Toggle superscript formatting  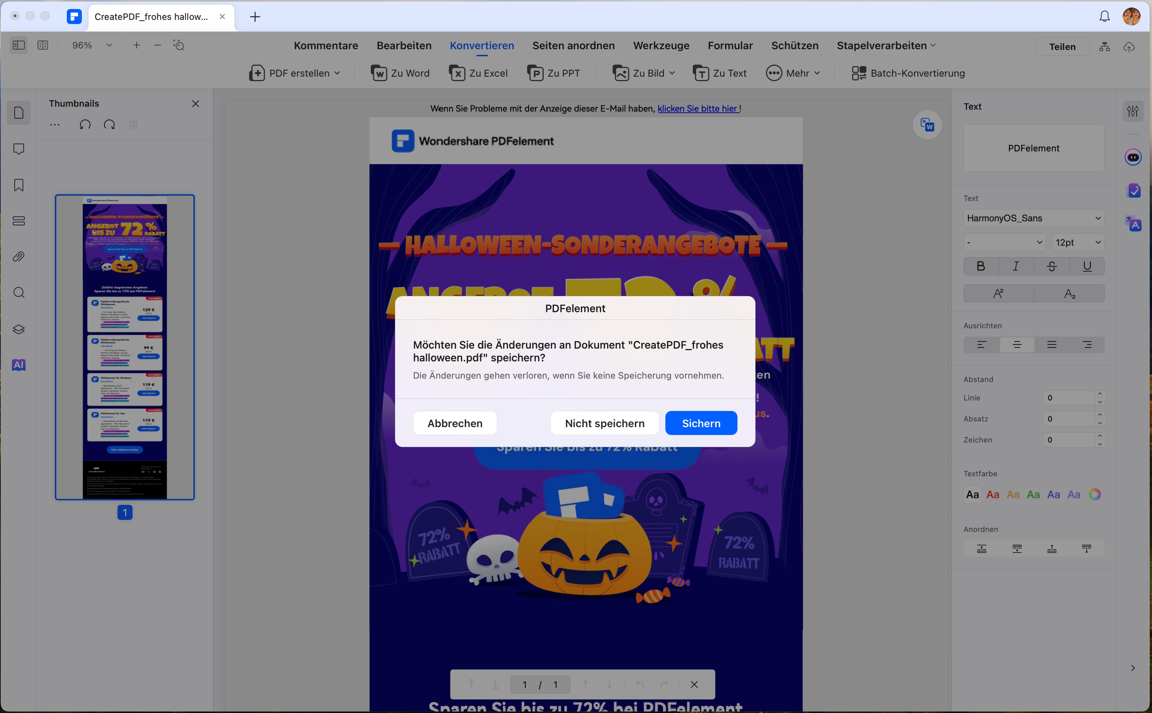pos(998,294)
